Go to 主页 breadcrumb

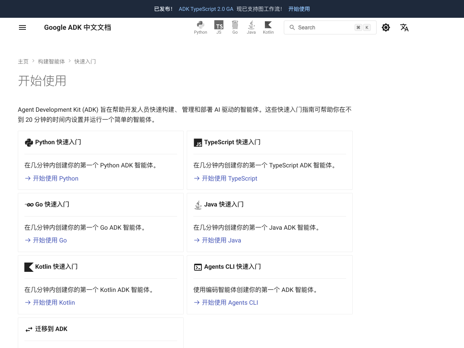pos(23,61)
